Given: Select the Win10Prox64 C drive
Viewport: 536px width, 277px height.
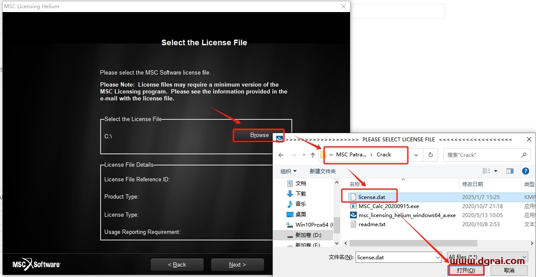Looking at the screenshot, I should click(309, 225).
